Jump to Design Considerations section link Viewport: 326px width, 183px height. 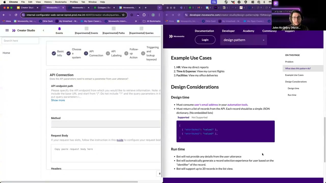pos(296,82)
